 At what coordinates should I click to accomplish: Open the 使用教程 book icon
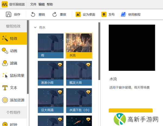point(124,14)
